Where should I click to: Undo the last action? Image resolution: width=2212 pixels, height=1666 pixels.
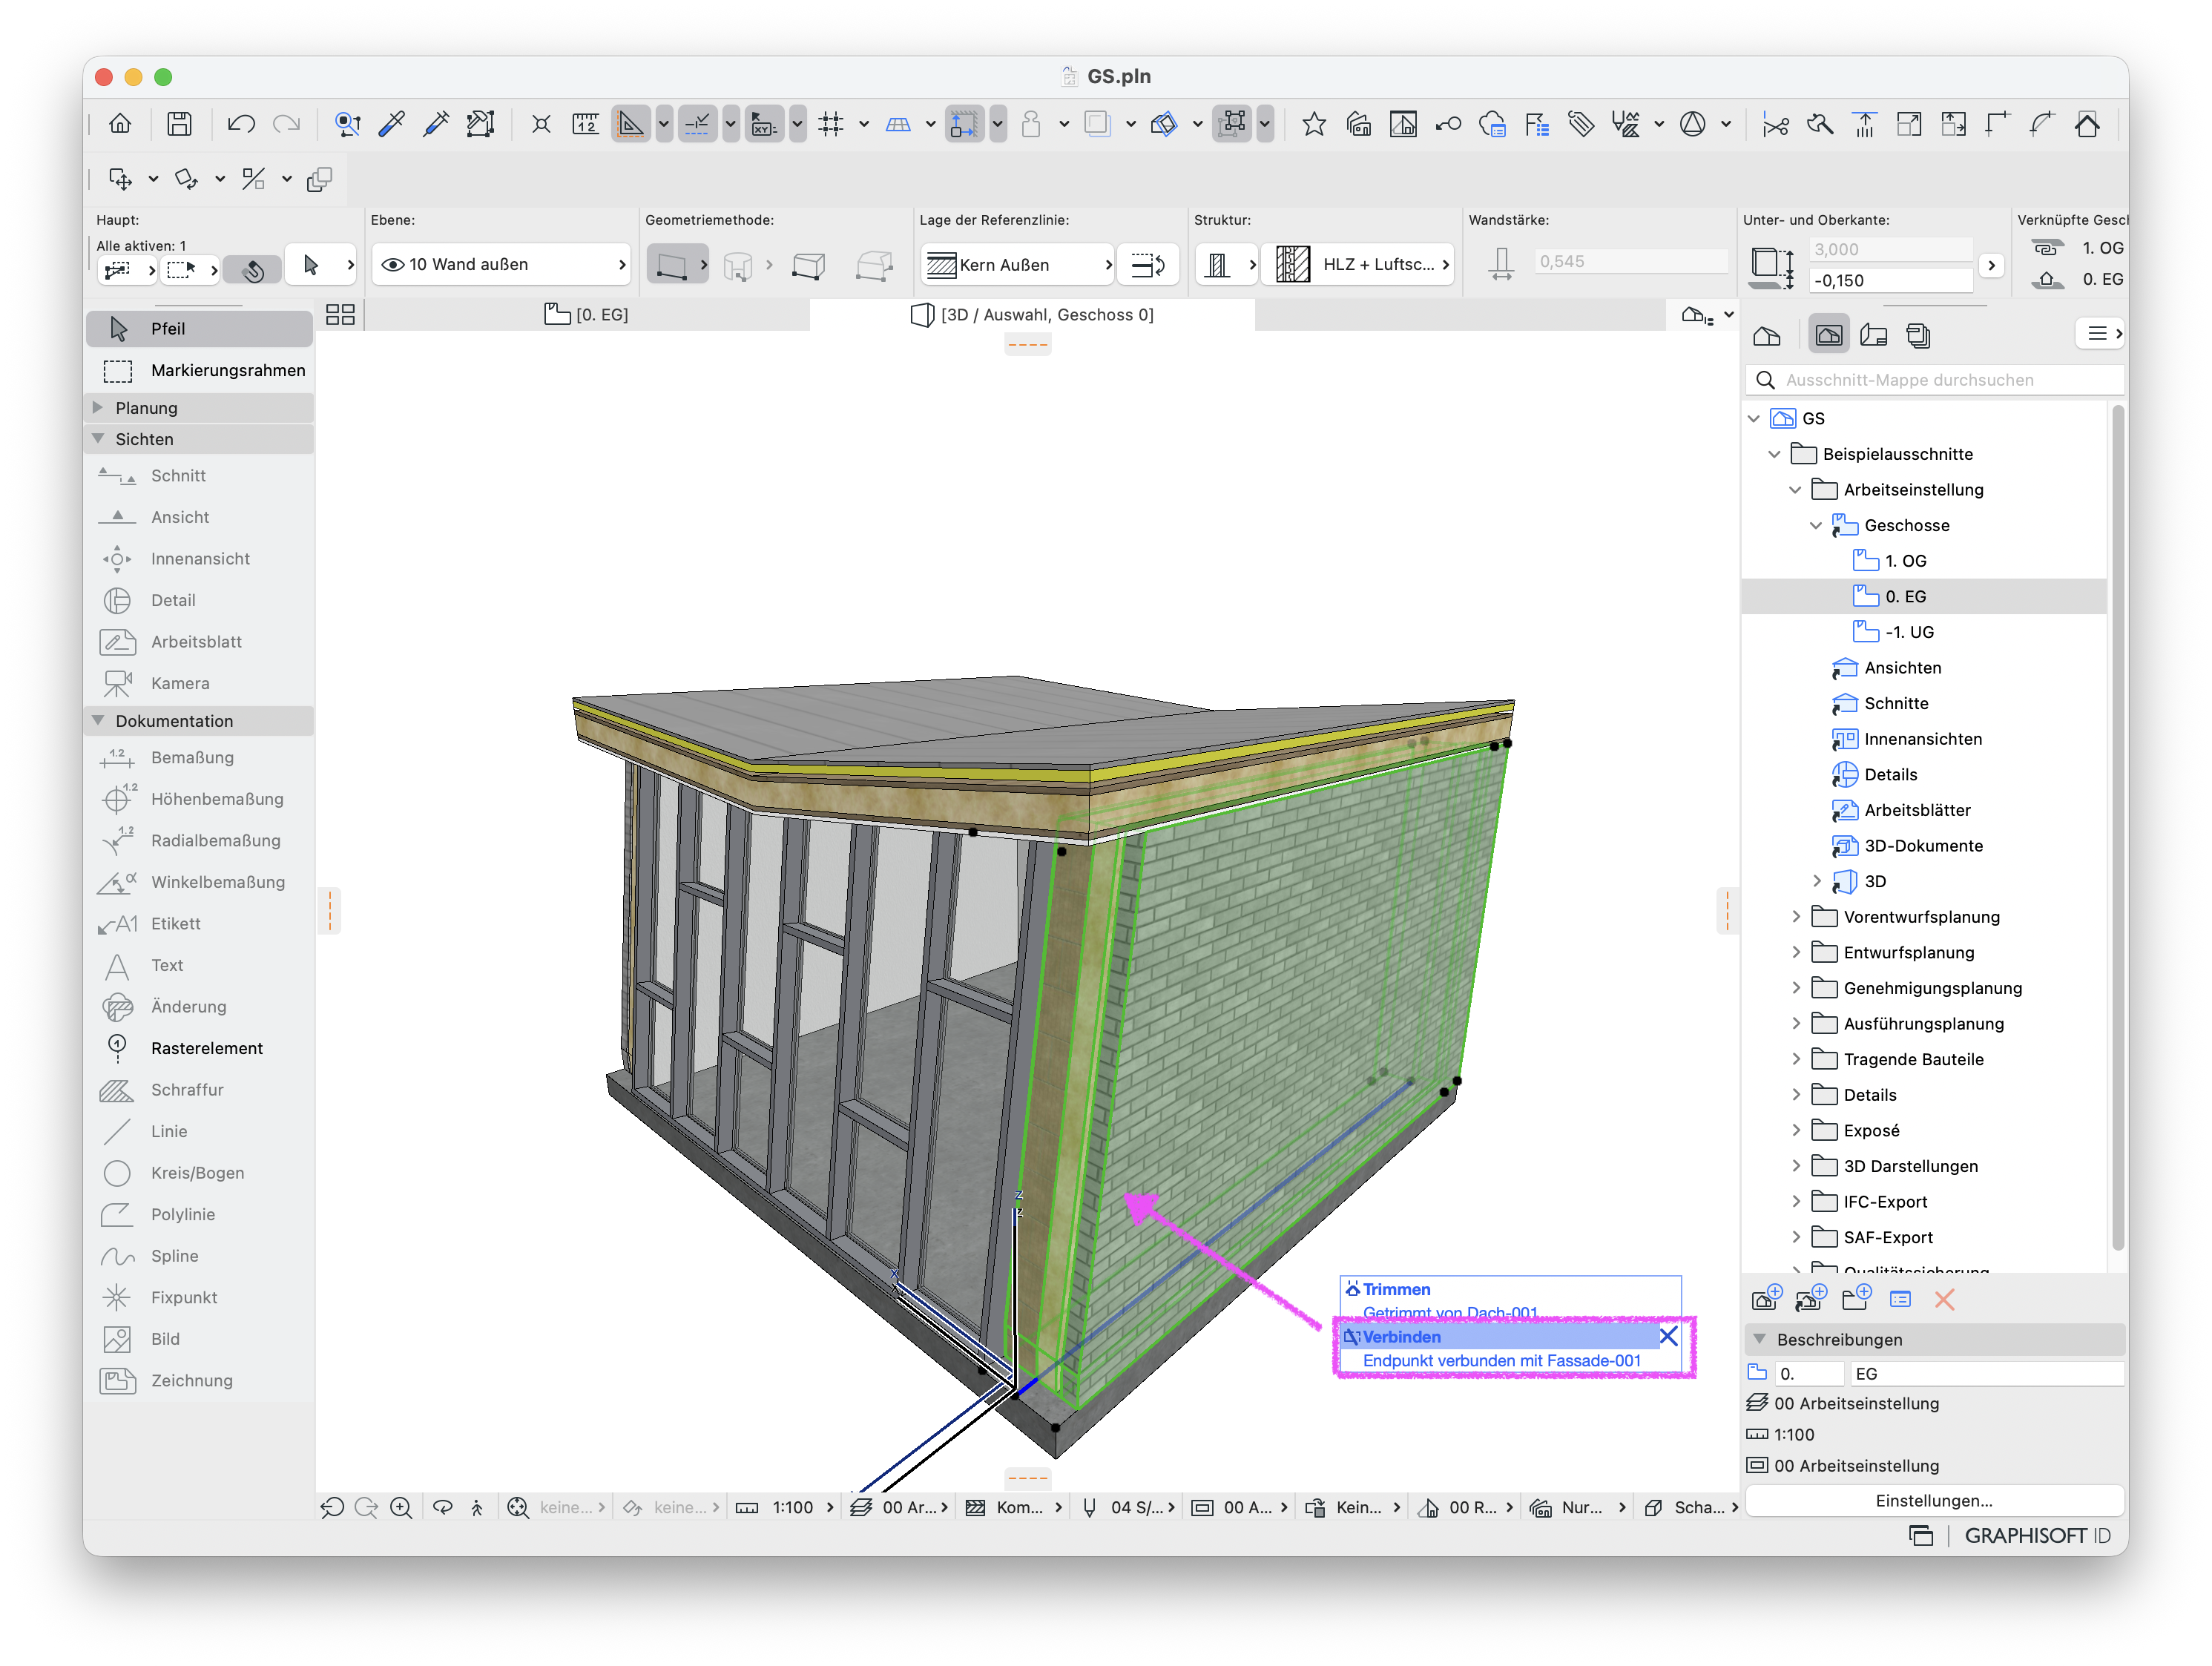click(241, 124)
